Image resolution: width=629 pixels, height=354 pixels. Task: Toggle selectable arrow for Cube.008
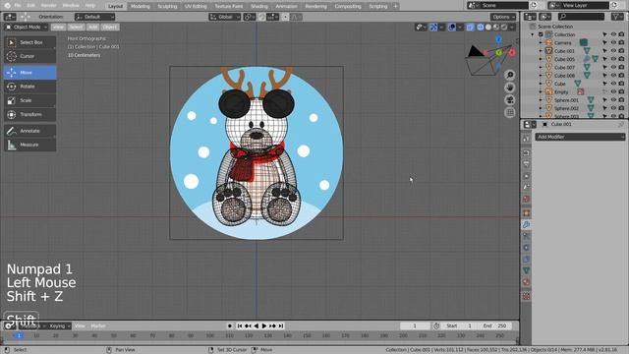click(x=605, y=76)
